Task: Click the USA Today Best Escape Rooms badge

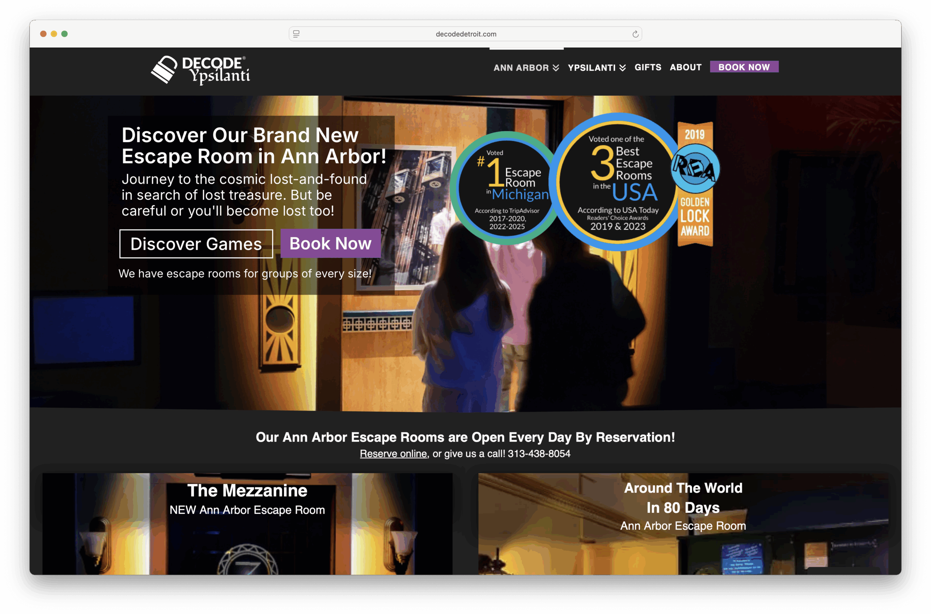Action: (x=618, y=182)
